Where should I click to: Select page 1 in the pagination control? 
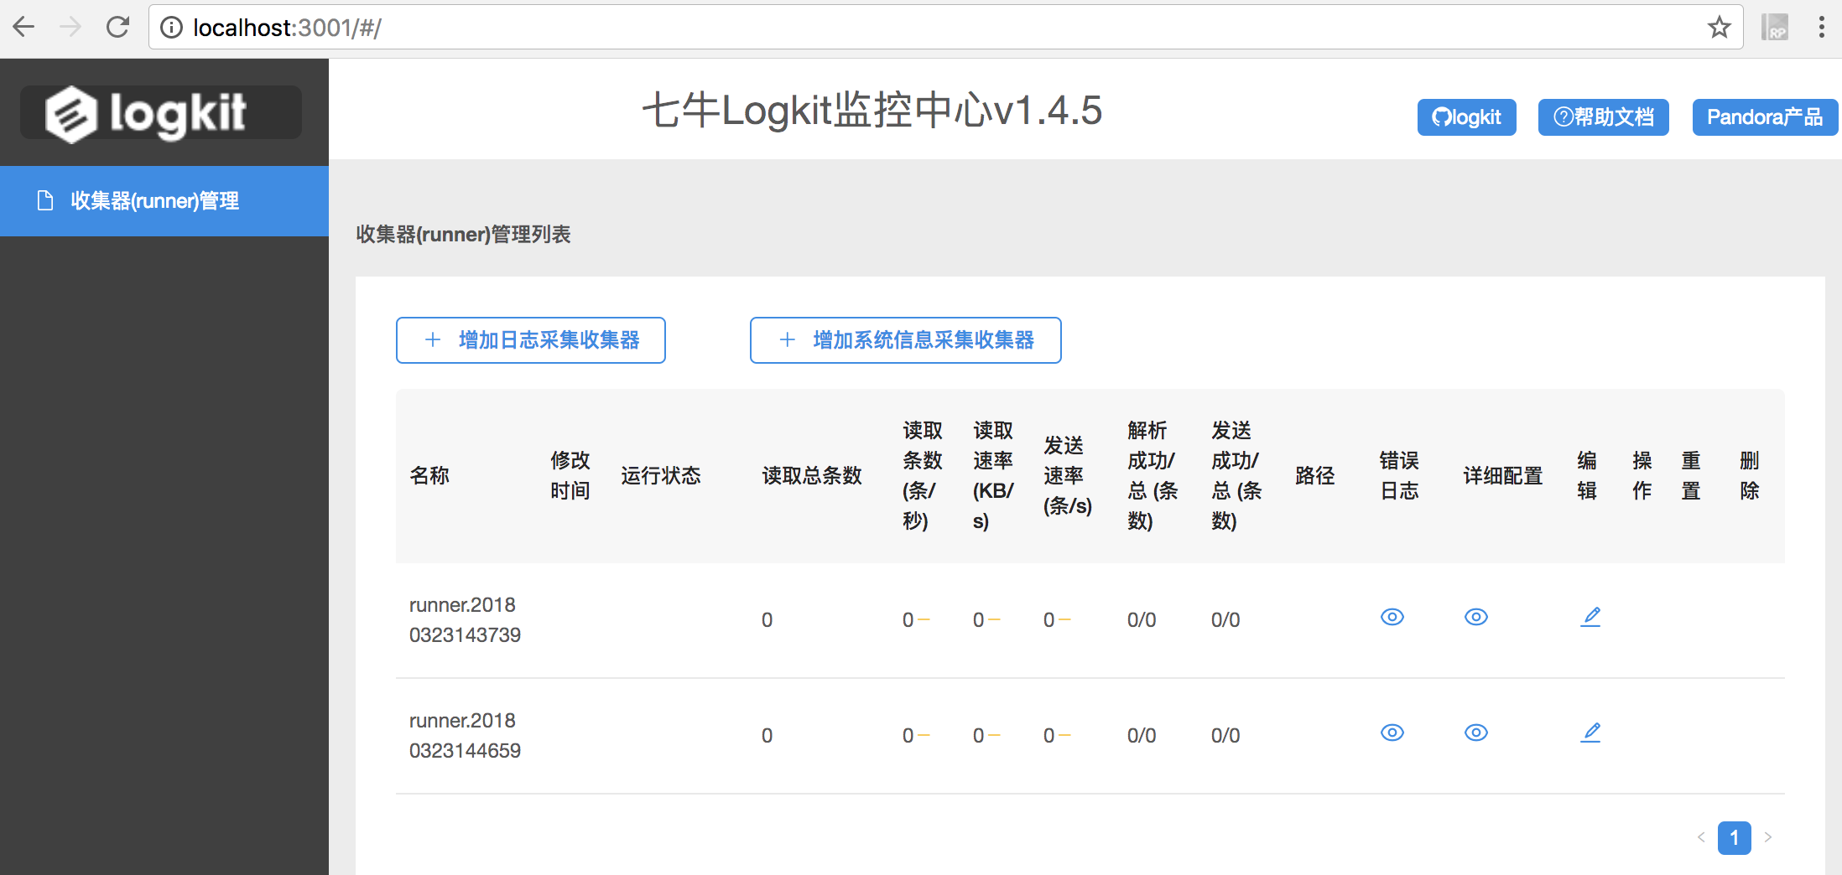[1734, 837]
